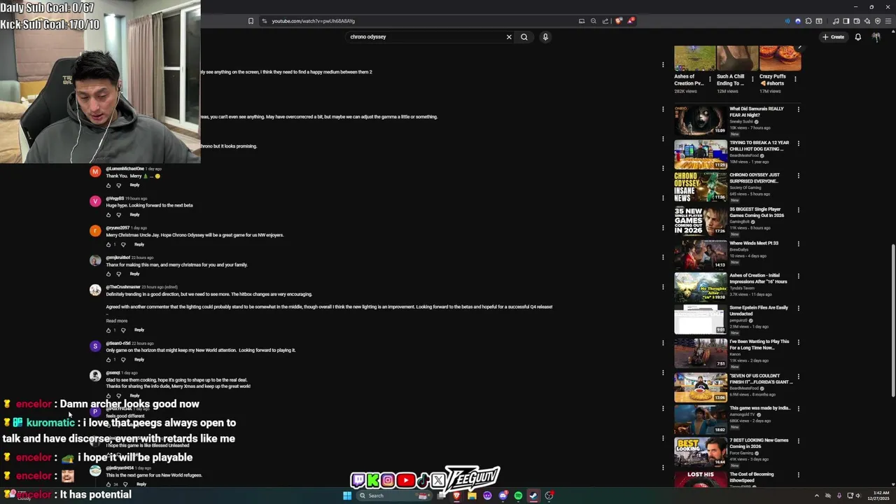Open the notifications bell
Viewport: 896px width, 504px height.
(x=857, y=37)
